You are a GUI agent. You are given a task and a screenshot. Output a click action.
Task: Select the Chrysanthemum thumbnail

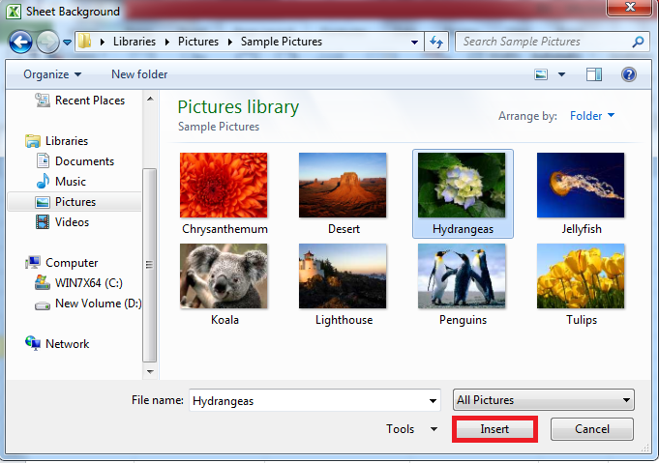[x=224, y=186]
